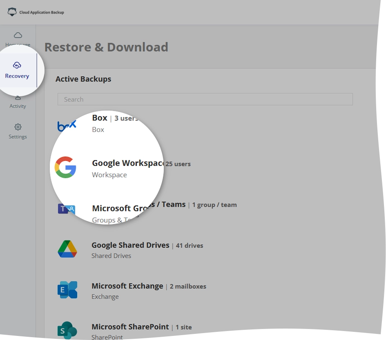Open Microsoft Groups / Teams backup

[138, 206]
